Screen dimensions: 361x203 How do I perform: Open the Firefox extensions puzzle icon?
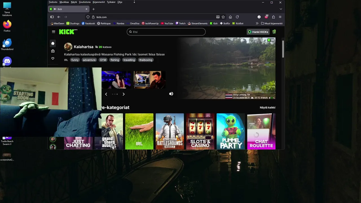click(x=273, y=17)
